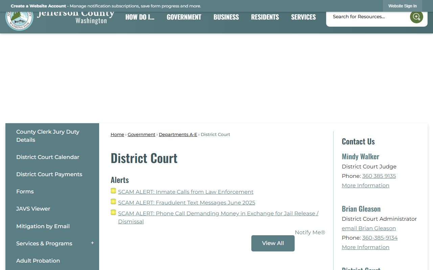The height and width of the screenshot is (270, 433).
Task: Open the RESIDENTS menu
Action: (265, 17)
